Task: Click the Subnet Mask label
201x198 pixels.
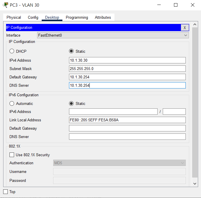Action: click(20, 69)
